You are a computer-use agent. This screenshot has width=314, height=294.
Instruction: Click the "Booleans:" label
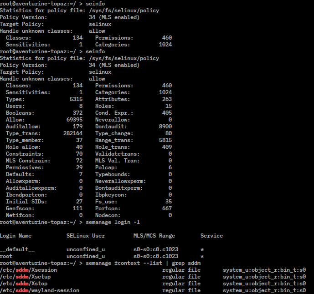point(20,113)
